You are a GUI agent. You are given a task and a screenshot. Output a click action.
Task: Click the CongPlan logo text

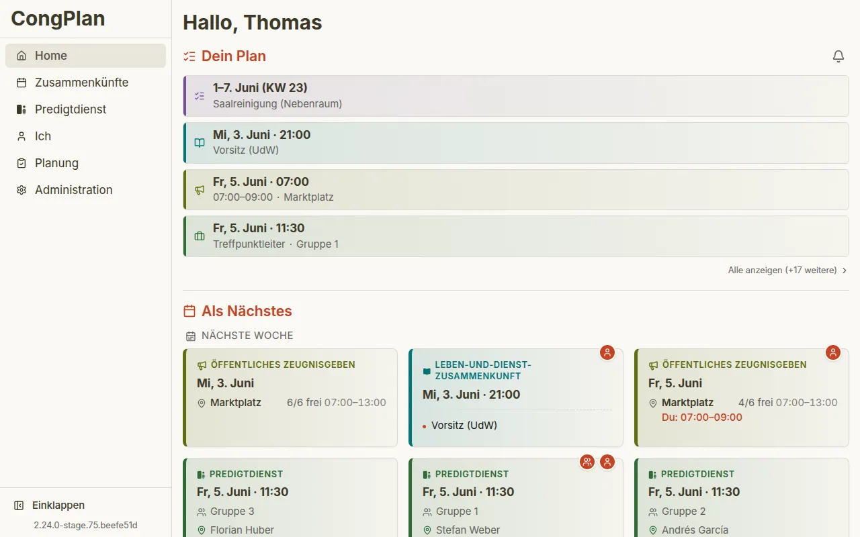[58, 18]
